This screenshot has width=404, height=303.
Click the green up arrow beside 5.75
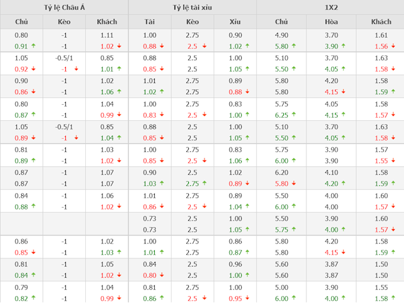click(x=295, y=229)
